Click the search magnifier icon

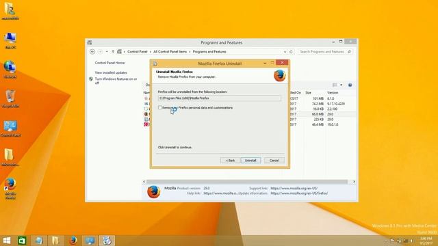[x=349, y=52]
